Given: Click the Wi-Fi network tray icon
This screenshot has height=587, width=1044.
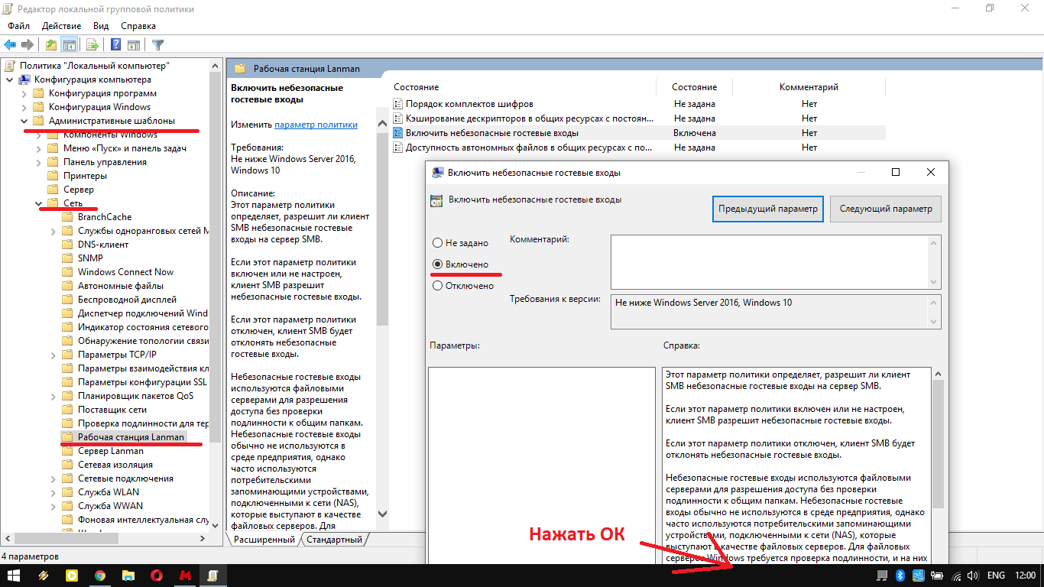Looking at the screenshot, I should pos(956,575).
